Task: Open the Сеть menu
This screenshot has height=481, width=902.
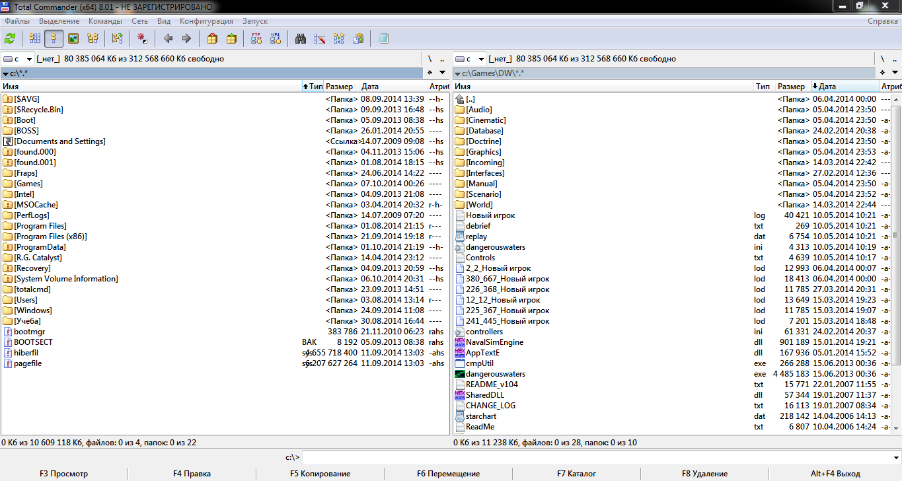Action: (x=140, y=21)
